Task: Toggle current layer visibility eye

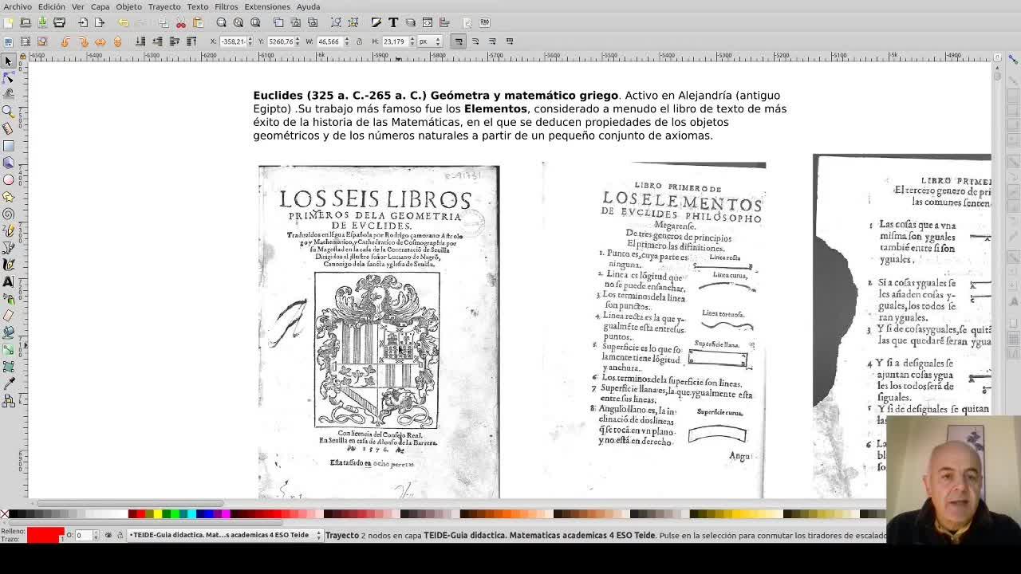Action: [108, 535]
